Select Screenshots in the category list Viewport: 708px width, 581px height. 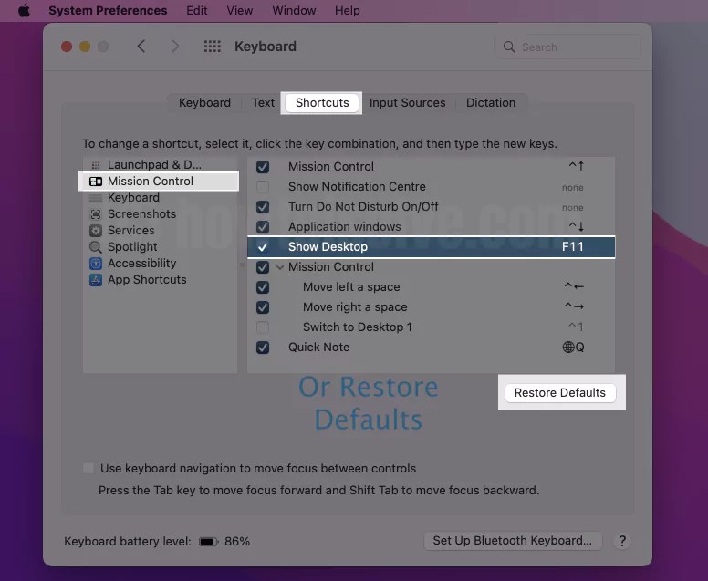pos(159,214)
